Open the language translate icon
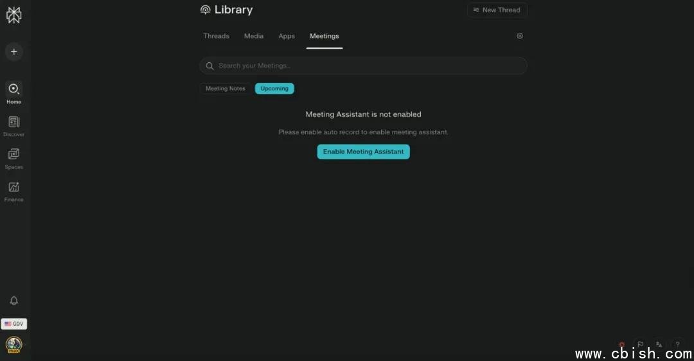 point(659,345)
